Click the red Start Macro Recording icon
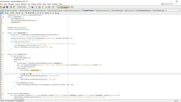Viewport: 181px width, 102px height. click(51, 13)
